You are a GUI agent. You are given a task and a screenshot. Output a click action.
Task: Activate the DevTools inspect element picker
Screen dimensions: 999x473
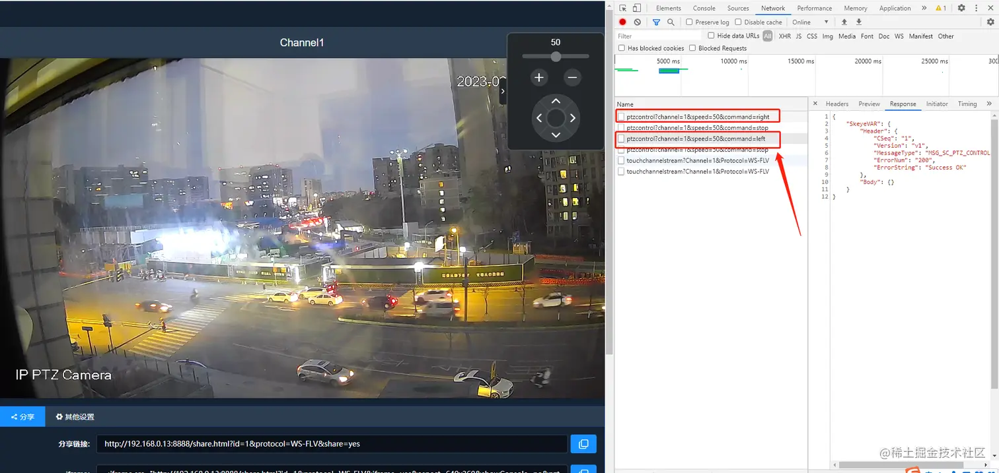[x=622, y=8]
